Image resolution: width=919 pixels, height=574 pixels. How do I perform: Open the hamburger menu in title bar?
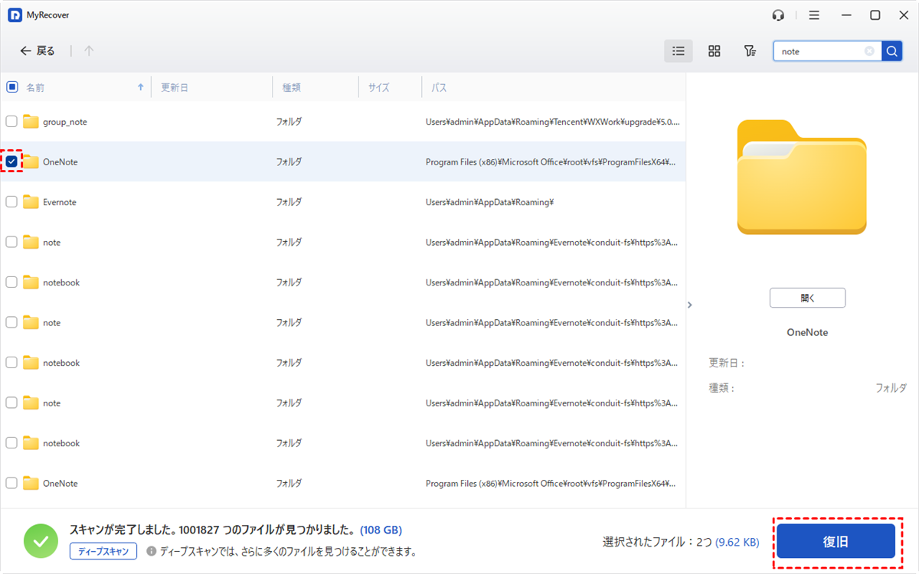tap(814, 15)
